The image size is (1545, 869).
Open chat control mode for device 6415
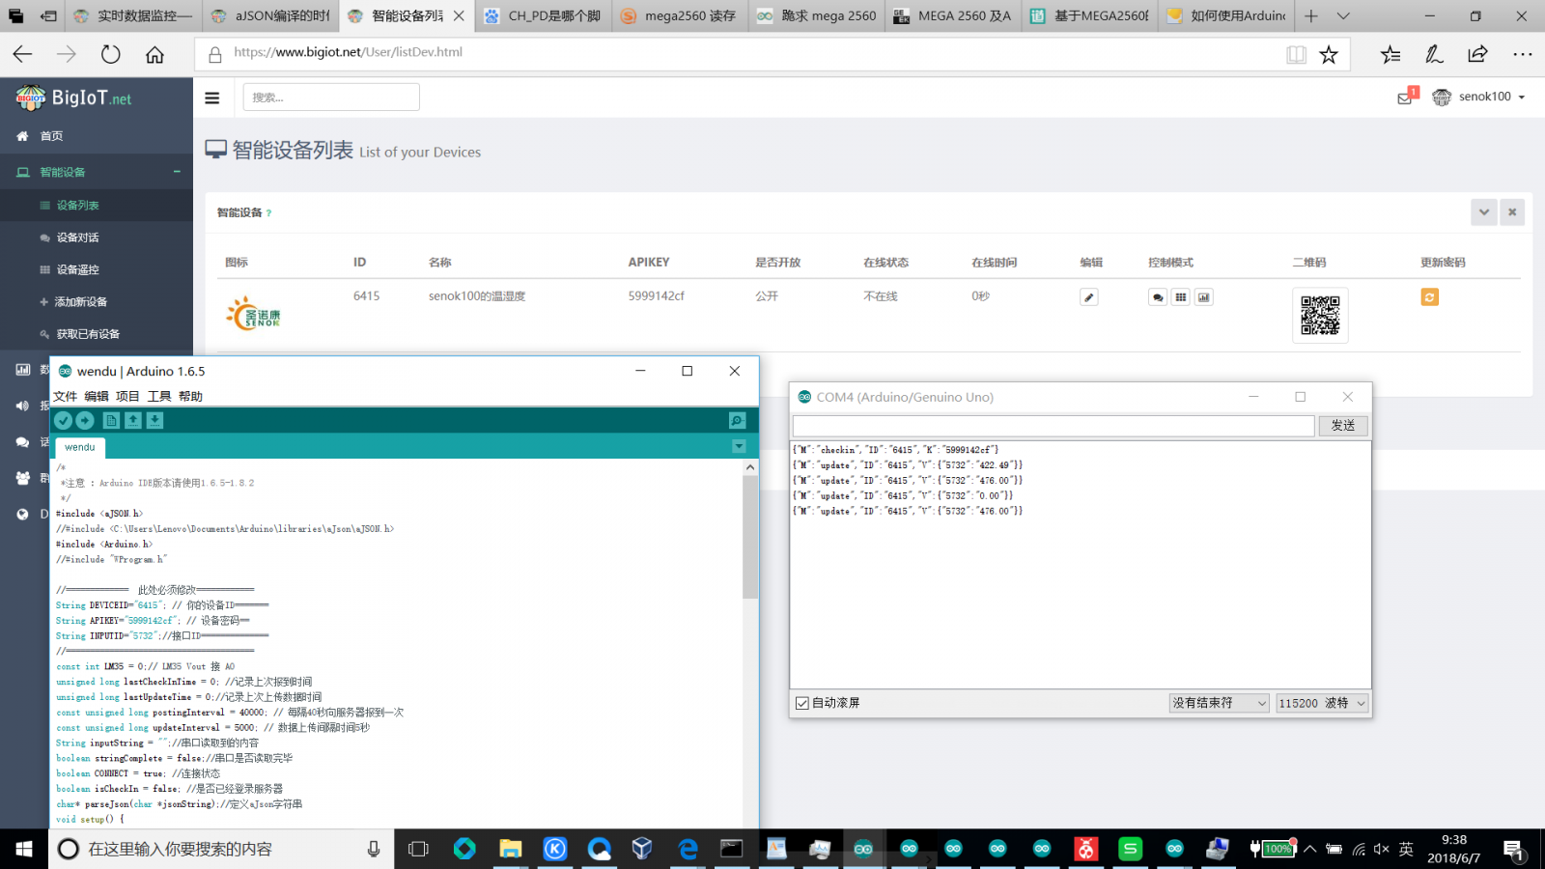tap(1158, 297)
